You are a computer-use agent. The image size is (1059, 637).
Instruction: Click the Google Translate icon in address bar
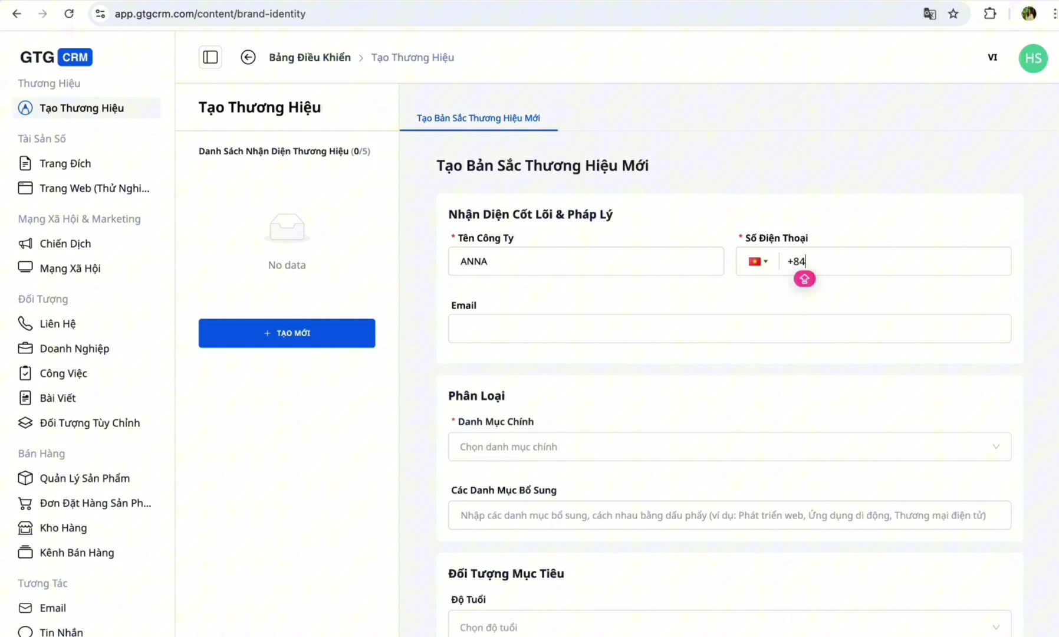(x=929, y=14)
